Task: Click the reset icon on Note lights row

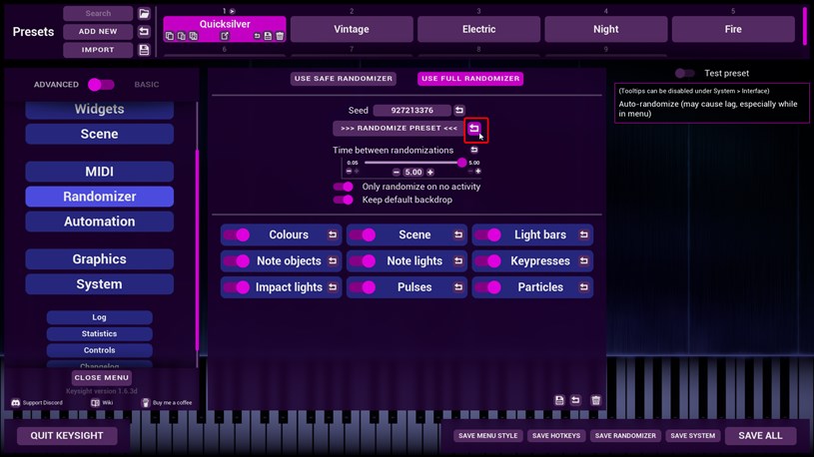Action: (x=458, y=260)
